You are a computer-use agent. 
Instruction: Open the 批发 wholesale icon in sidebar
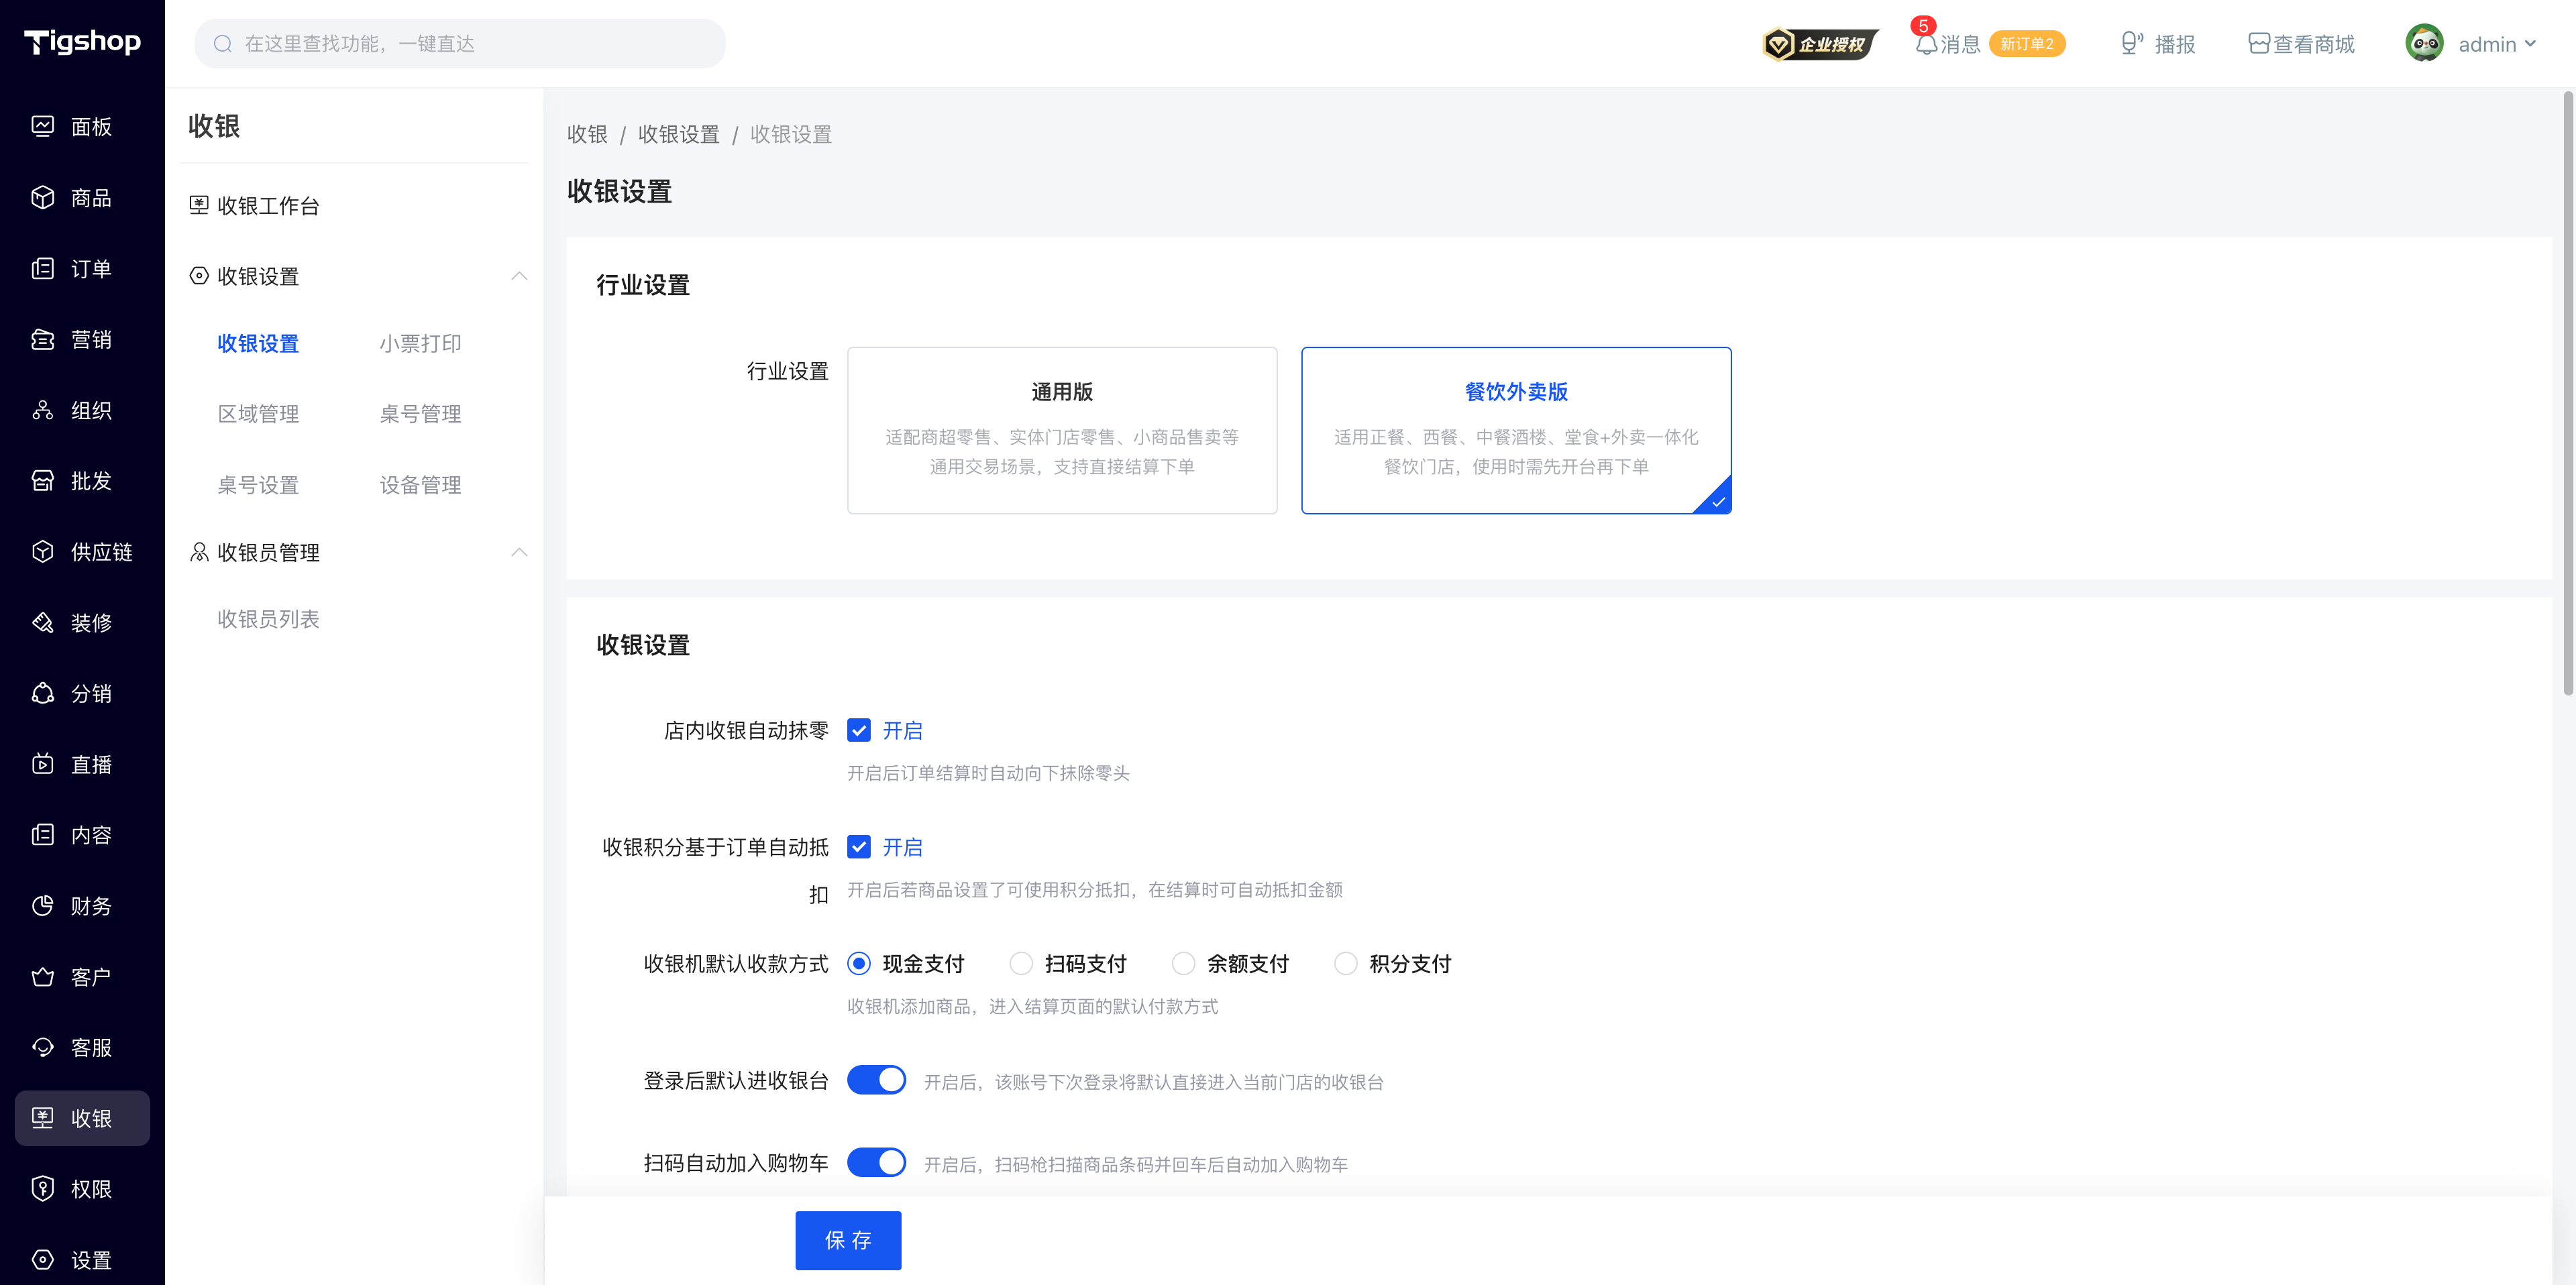click(x=42, y=481)
